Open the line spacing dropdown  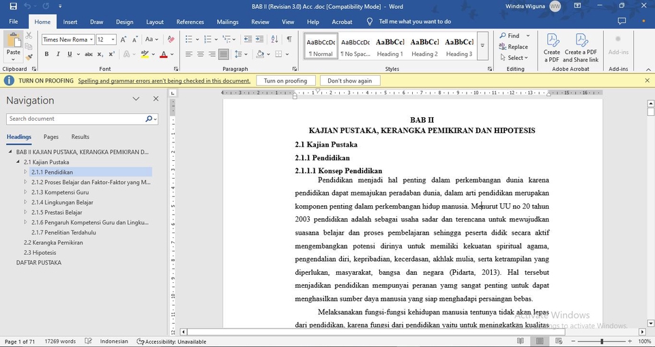pos(246,55)
